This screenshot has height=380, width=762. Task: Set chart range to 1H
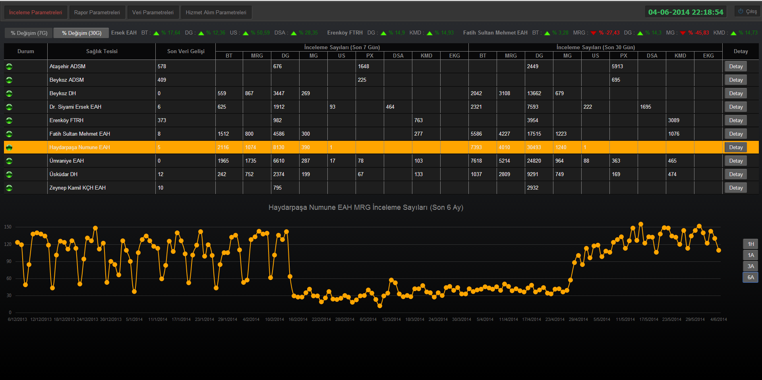750,244
